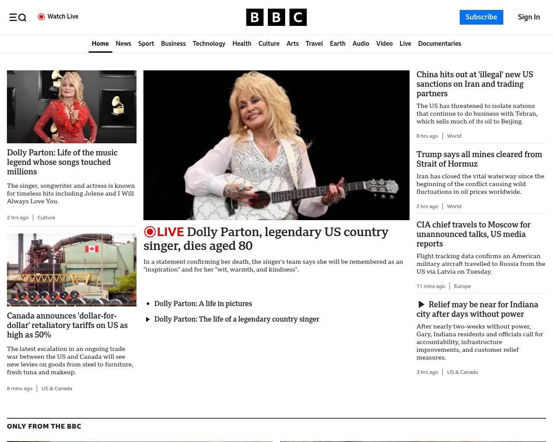Viewport: 553px width, 442px height.
Task: Open Dolly Parton dies aged 80 headline
Action: tap(266, 239)
